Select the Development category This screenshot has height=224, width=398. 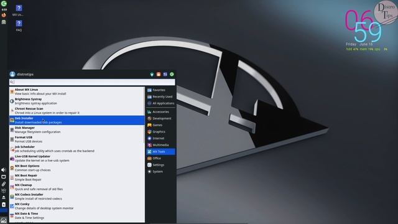point(160,118)
